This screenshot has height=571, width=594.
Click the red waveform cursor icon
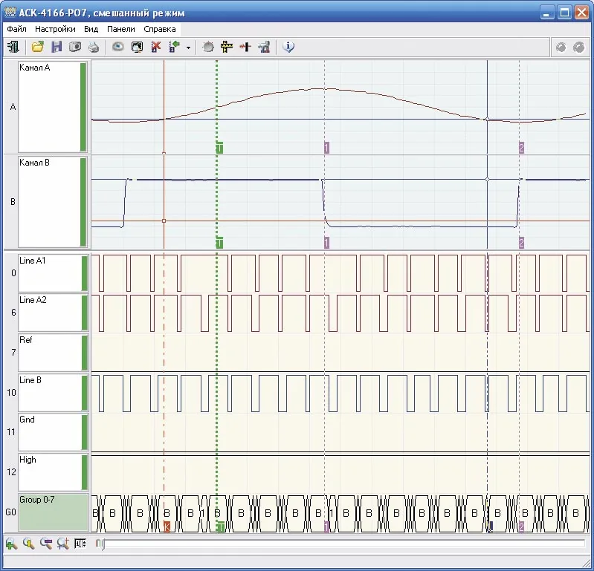[245, 47]
